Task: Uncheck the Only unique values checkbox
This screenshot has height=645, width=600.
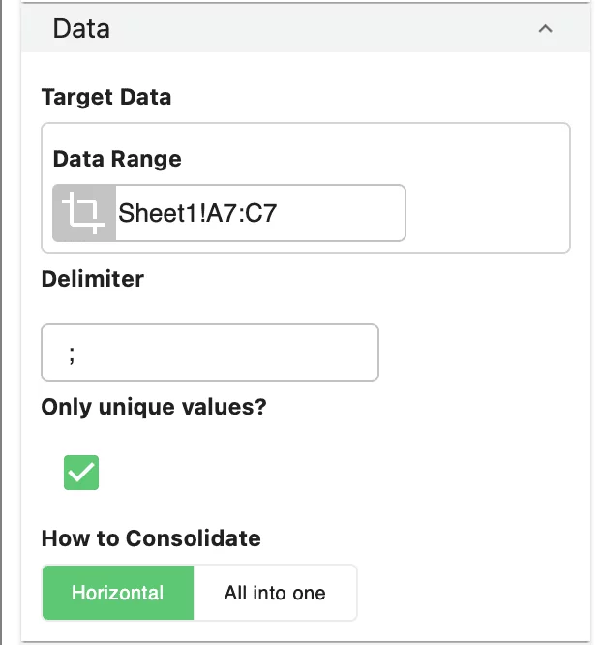Action: coord(81,473)
